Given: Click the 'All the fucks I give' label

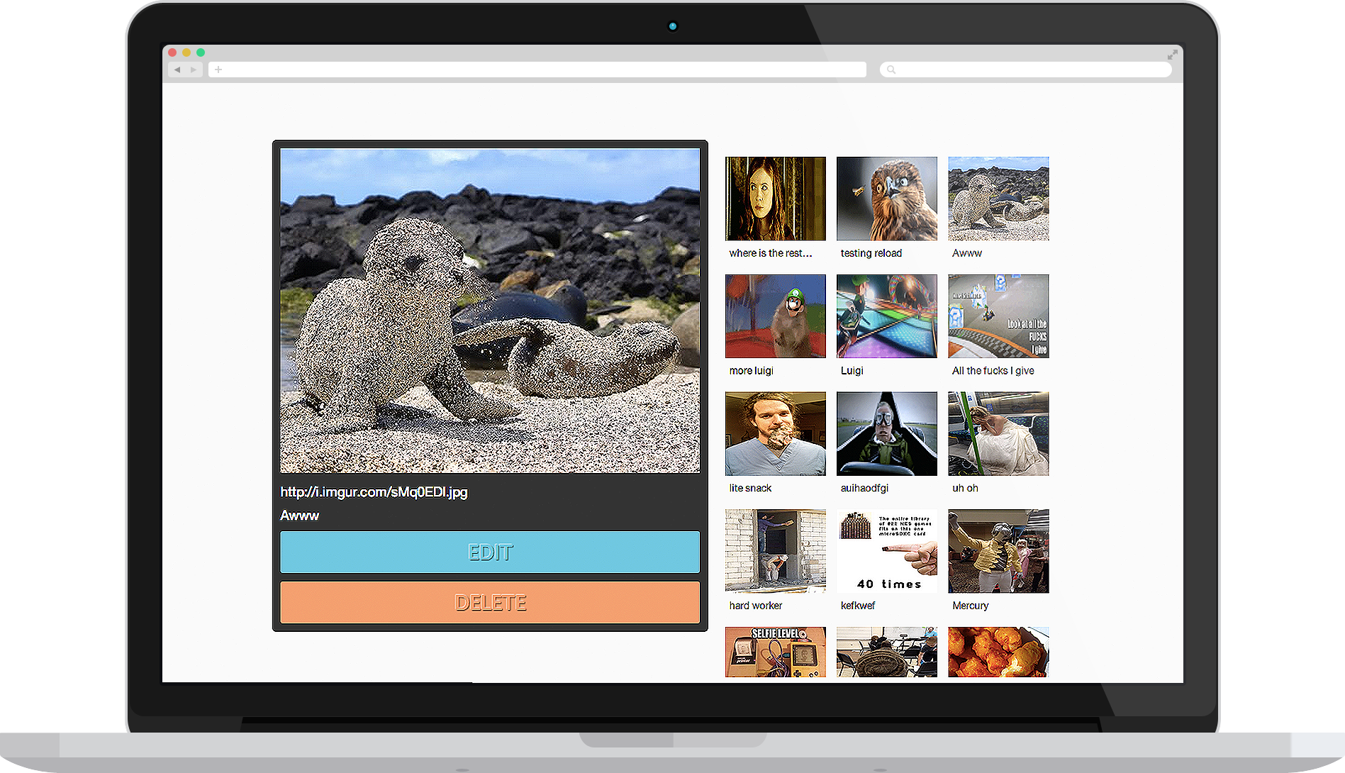Looking at the screenshot, I should 993,371.
